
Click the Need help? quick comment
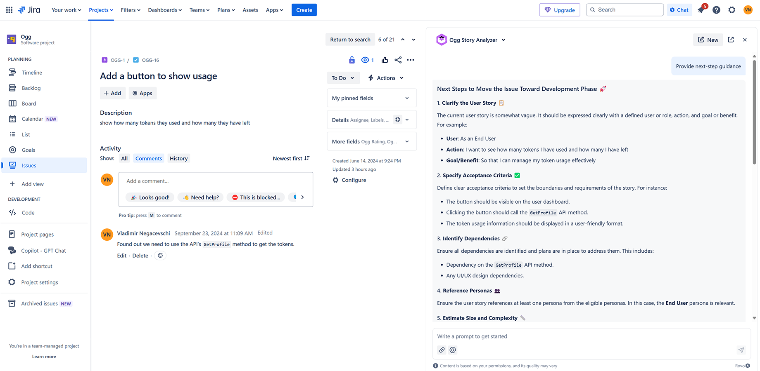click(201, 197)
